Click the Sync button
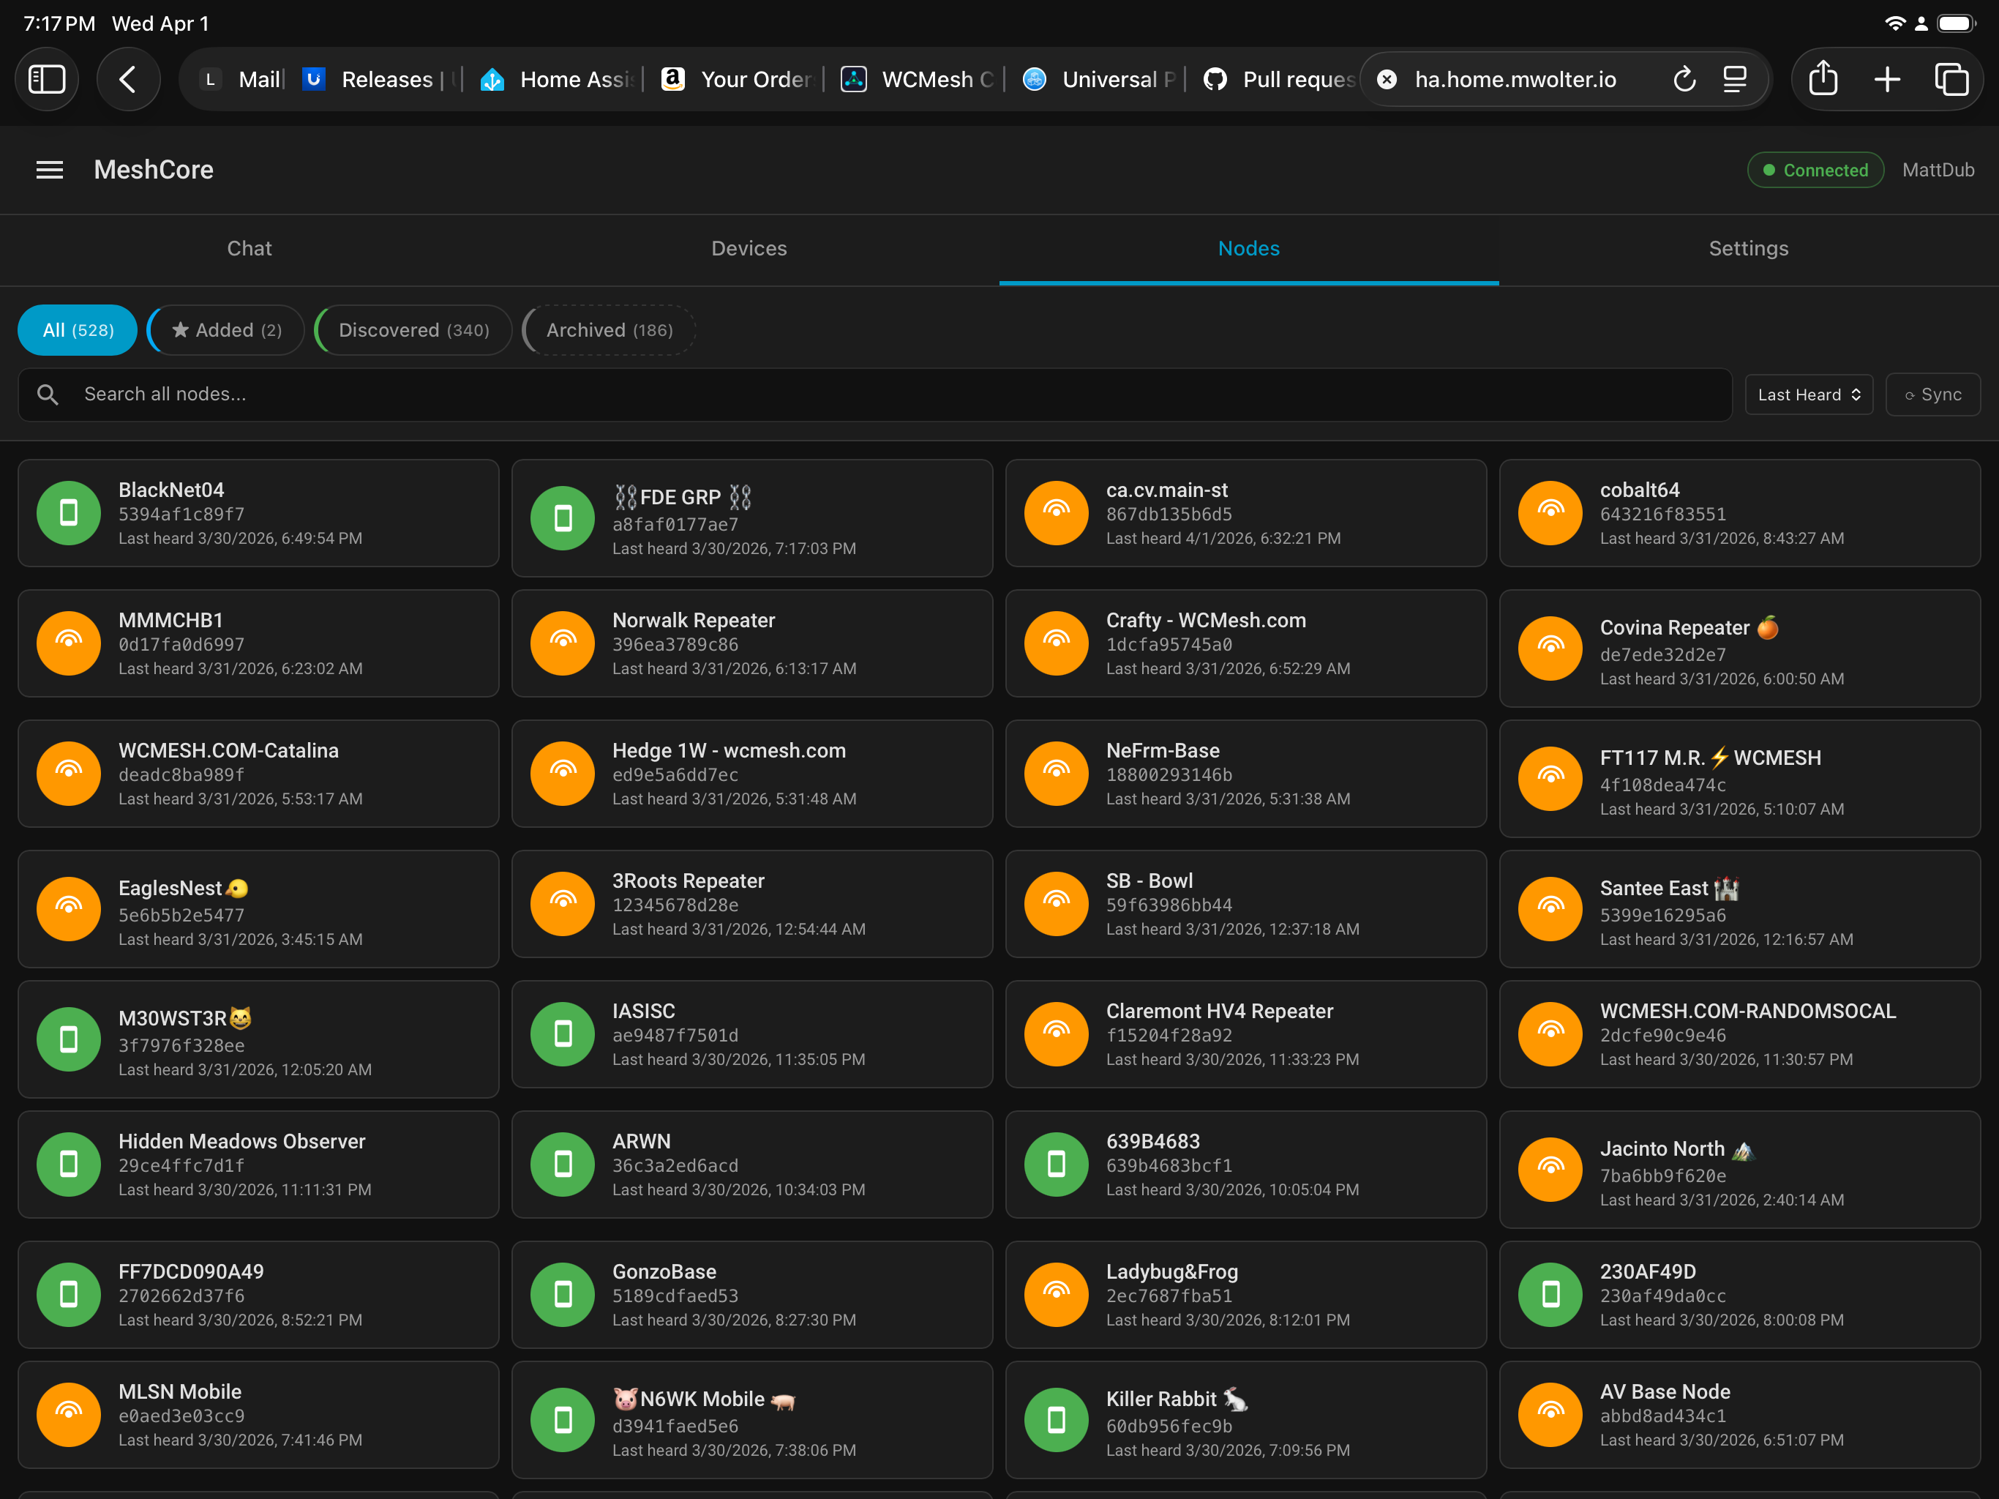This screenshot has height=1499, width=1999. (x=1933, y=395)
